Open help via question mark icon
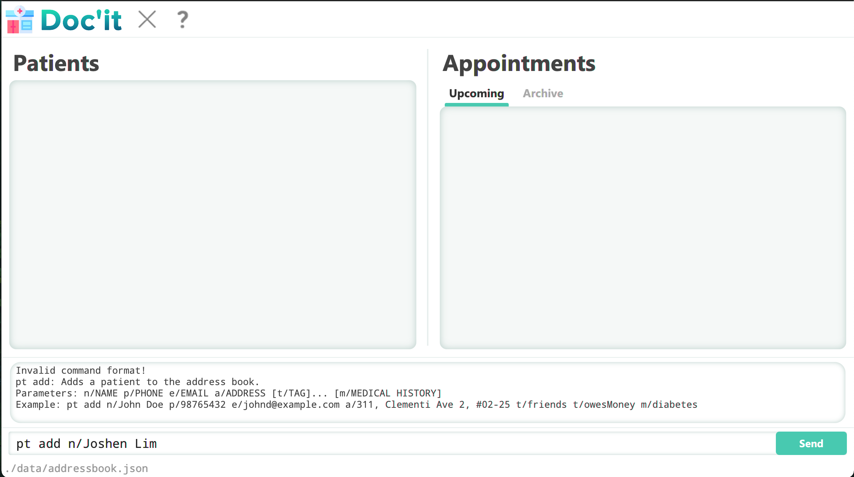Viewport: 854px width, 477px height. point(183,20)
